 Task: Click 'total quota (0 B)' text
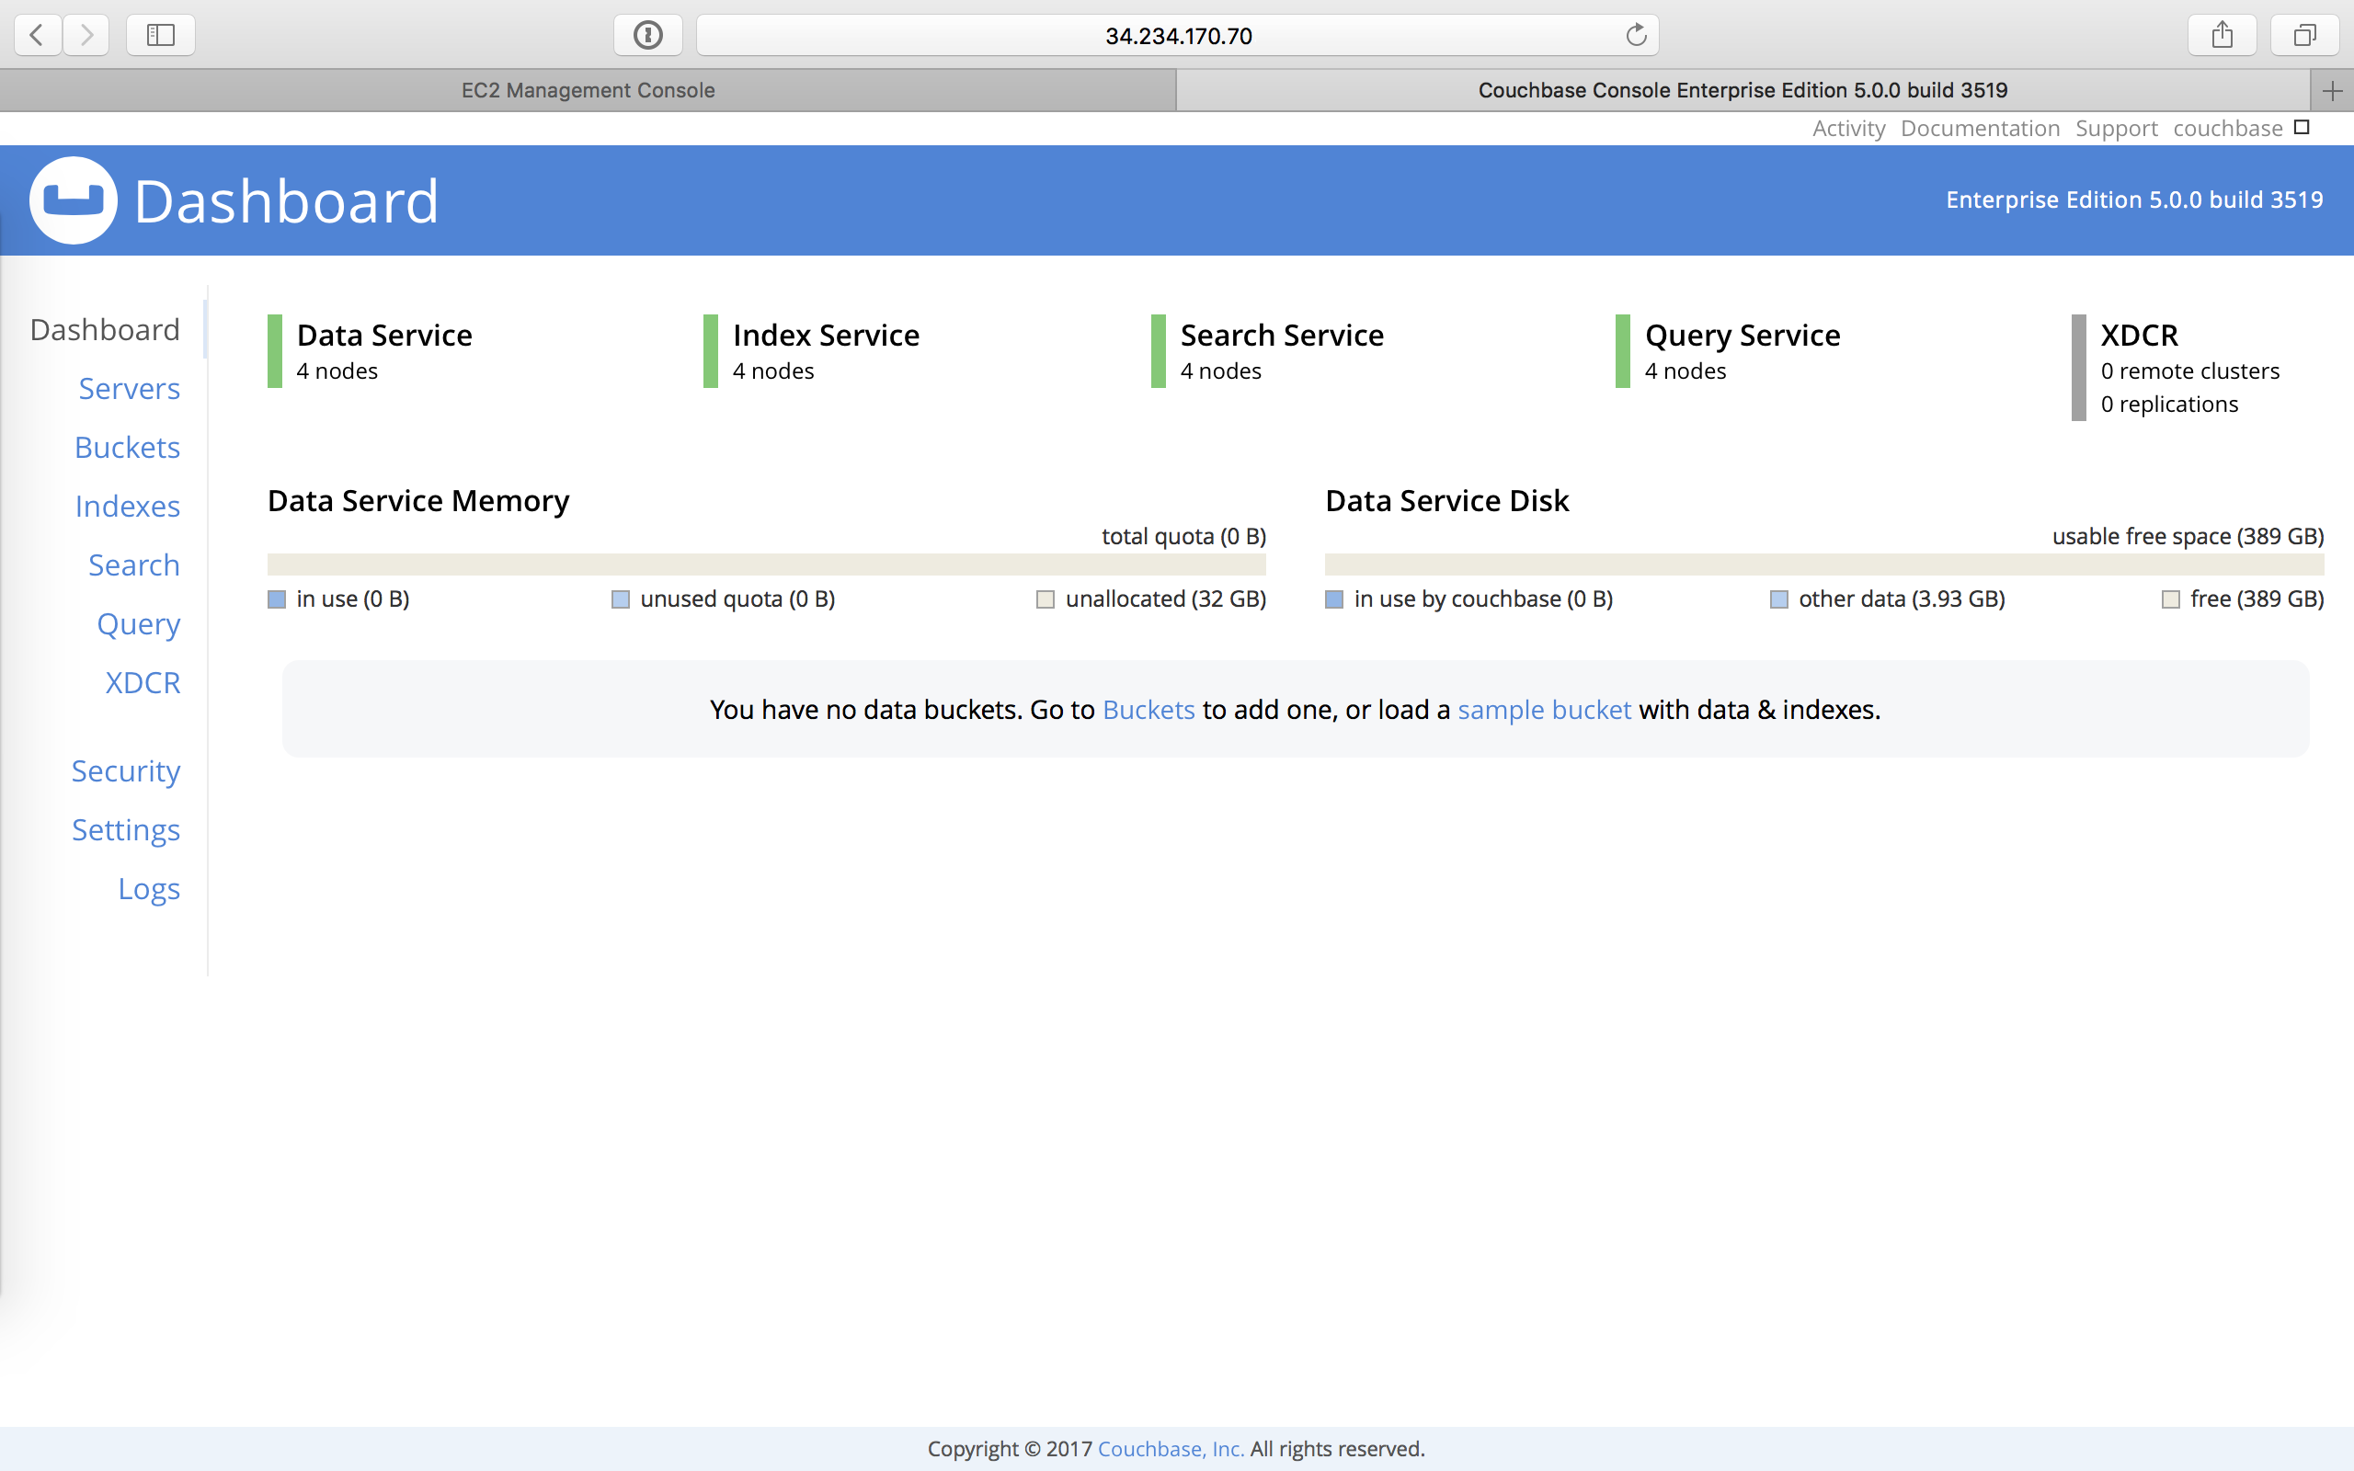point(1183,536)
